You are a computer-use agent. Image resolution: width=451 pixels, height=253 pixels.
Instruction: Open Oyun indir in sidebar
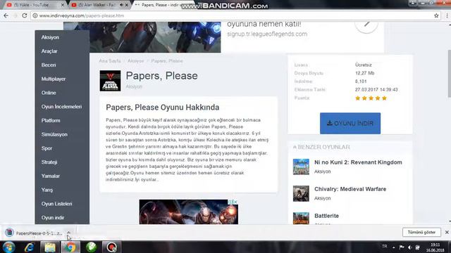[x=53, y=217]
